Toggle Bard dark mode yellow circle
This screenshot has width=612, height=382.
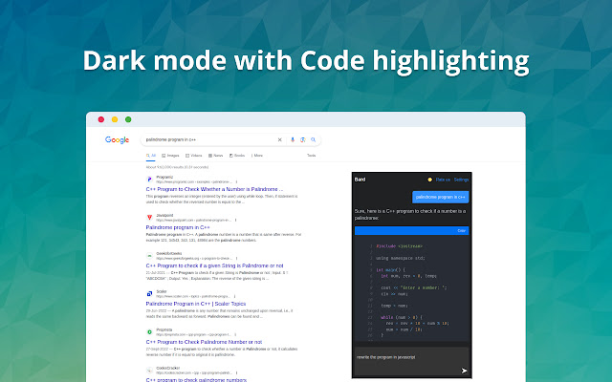(429, 180)
